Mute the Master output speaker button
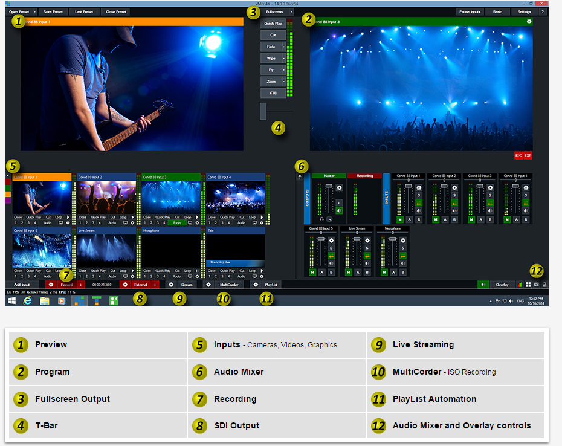Image resolution: width=562 pixels, height=446 pixels. pyautogui.click(x=339, y=211)
